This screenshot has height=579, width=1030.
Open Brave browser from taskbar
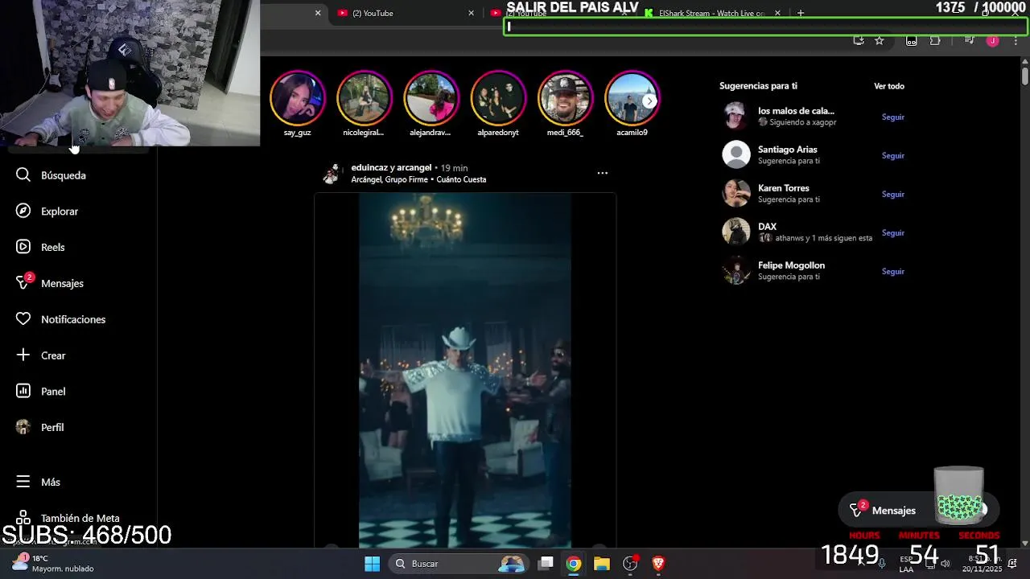[x=658, y=564]
